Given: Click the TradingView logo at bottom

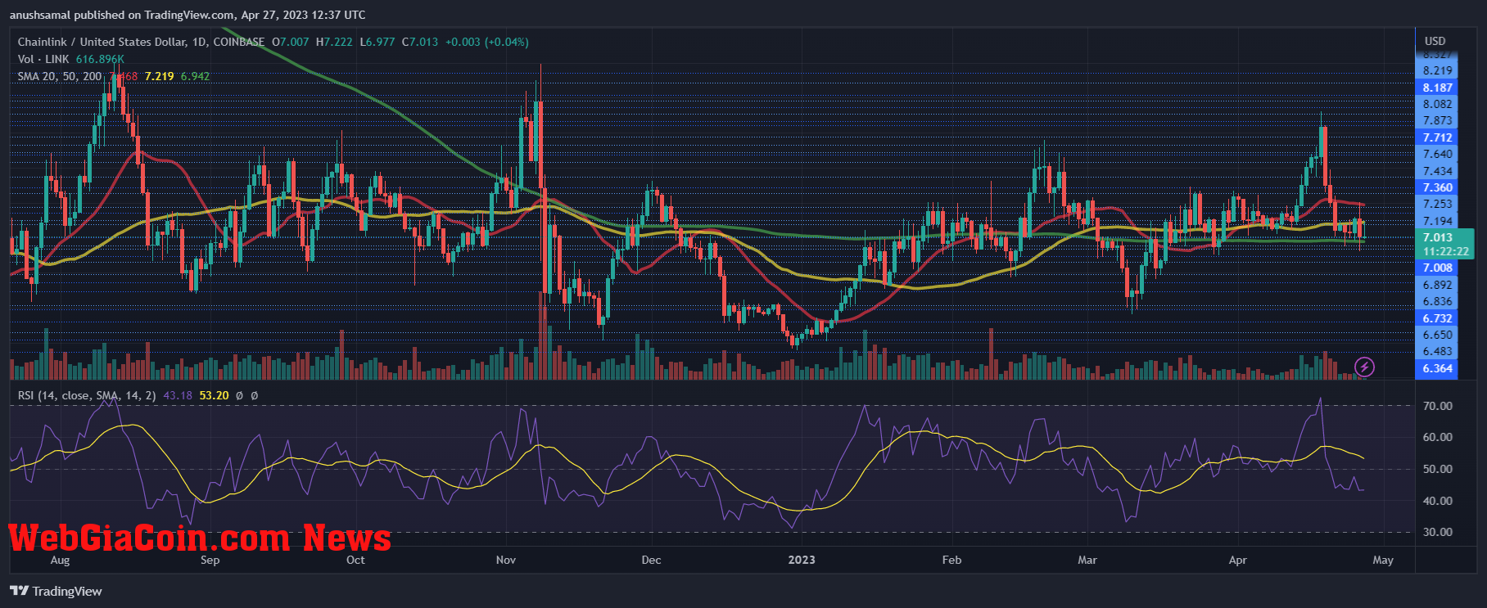Looking at the screenshot, I should 56,591.
